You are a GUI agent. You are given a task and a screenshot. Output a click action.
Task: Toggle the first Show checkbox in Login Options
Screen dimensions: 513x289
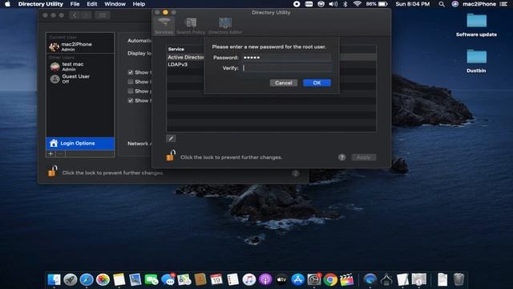click(131, 72)
